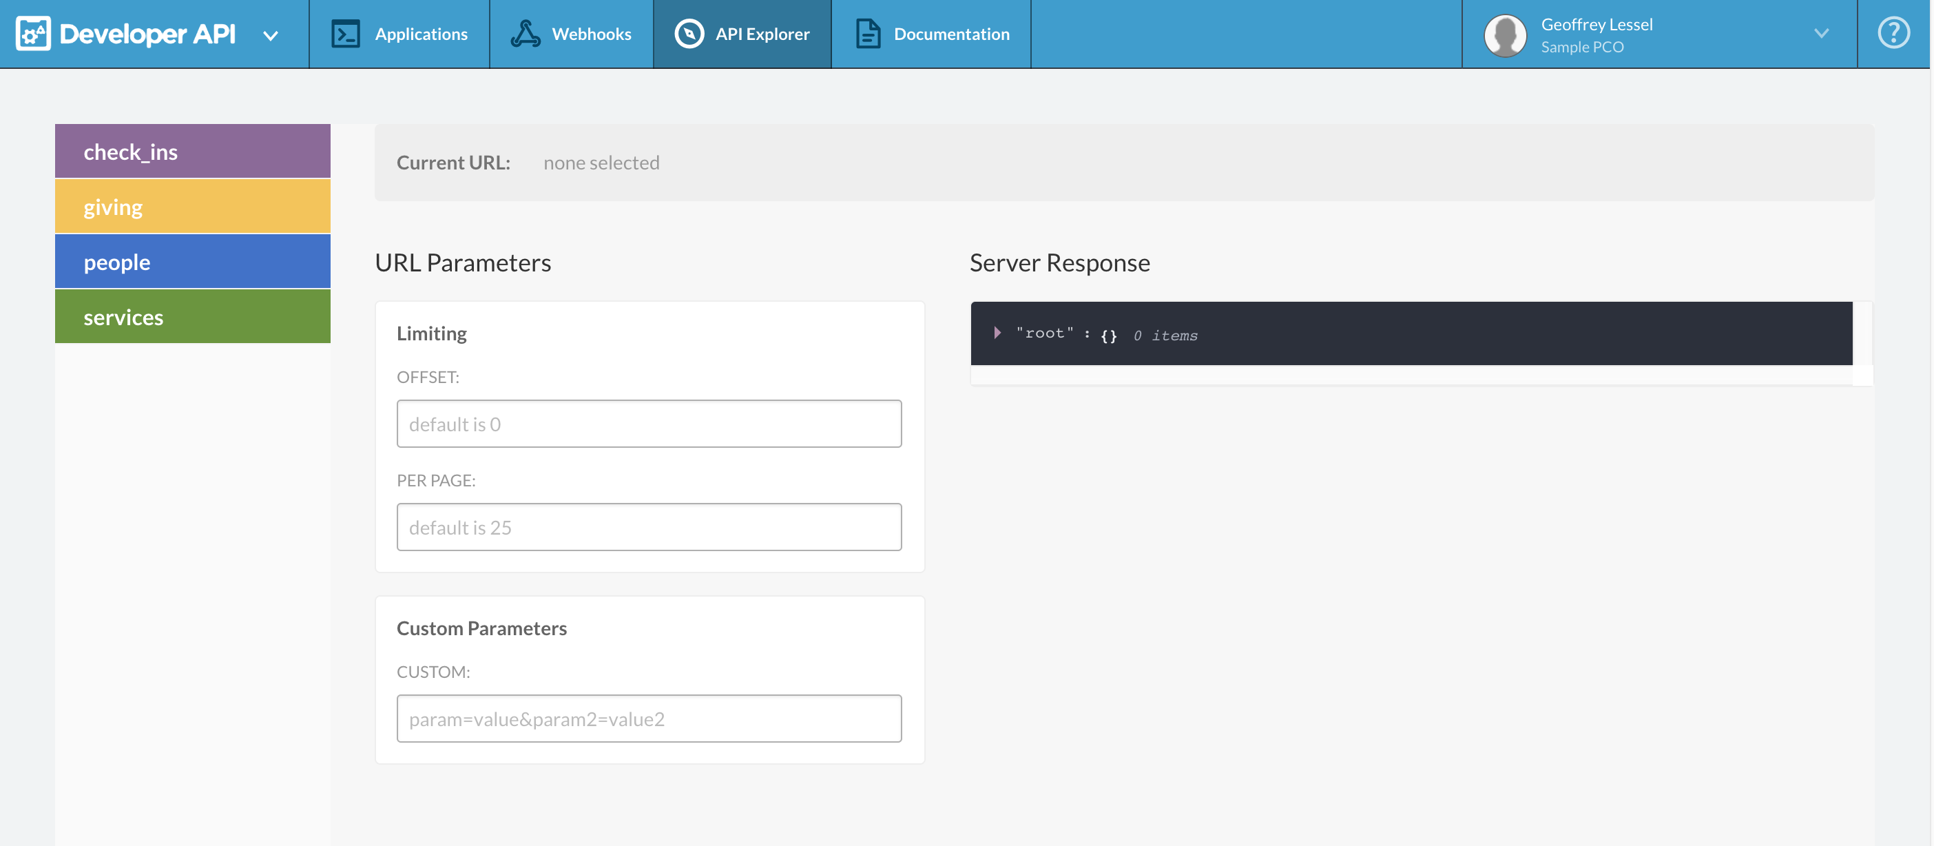Click the CUSTOM parameters input field
The height and width of the screenshot is (846, 1934).
pos(649,719)
